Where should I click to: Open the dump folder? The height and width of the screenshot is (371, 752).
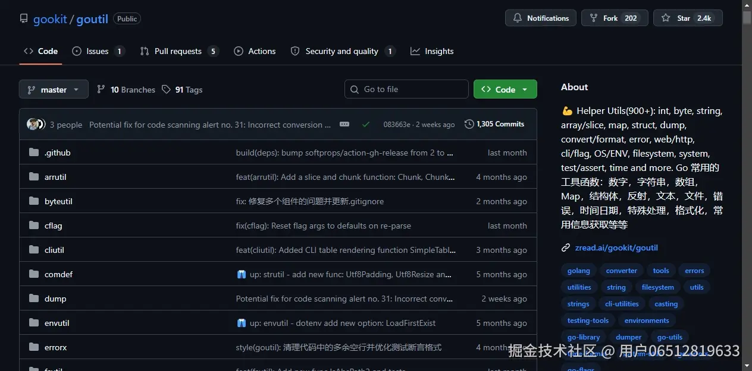pos(55,299)
